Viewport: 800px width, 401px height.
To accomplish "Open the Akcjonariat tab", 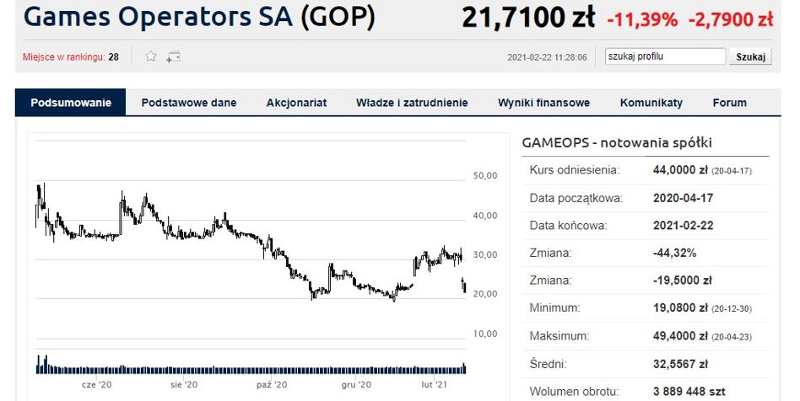I will [x=296, y=103].
